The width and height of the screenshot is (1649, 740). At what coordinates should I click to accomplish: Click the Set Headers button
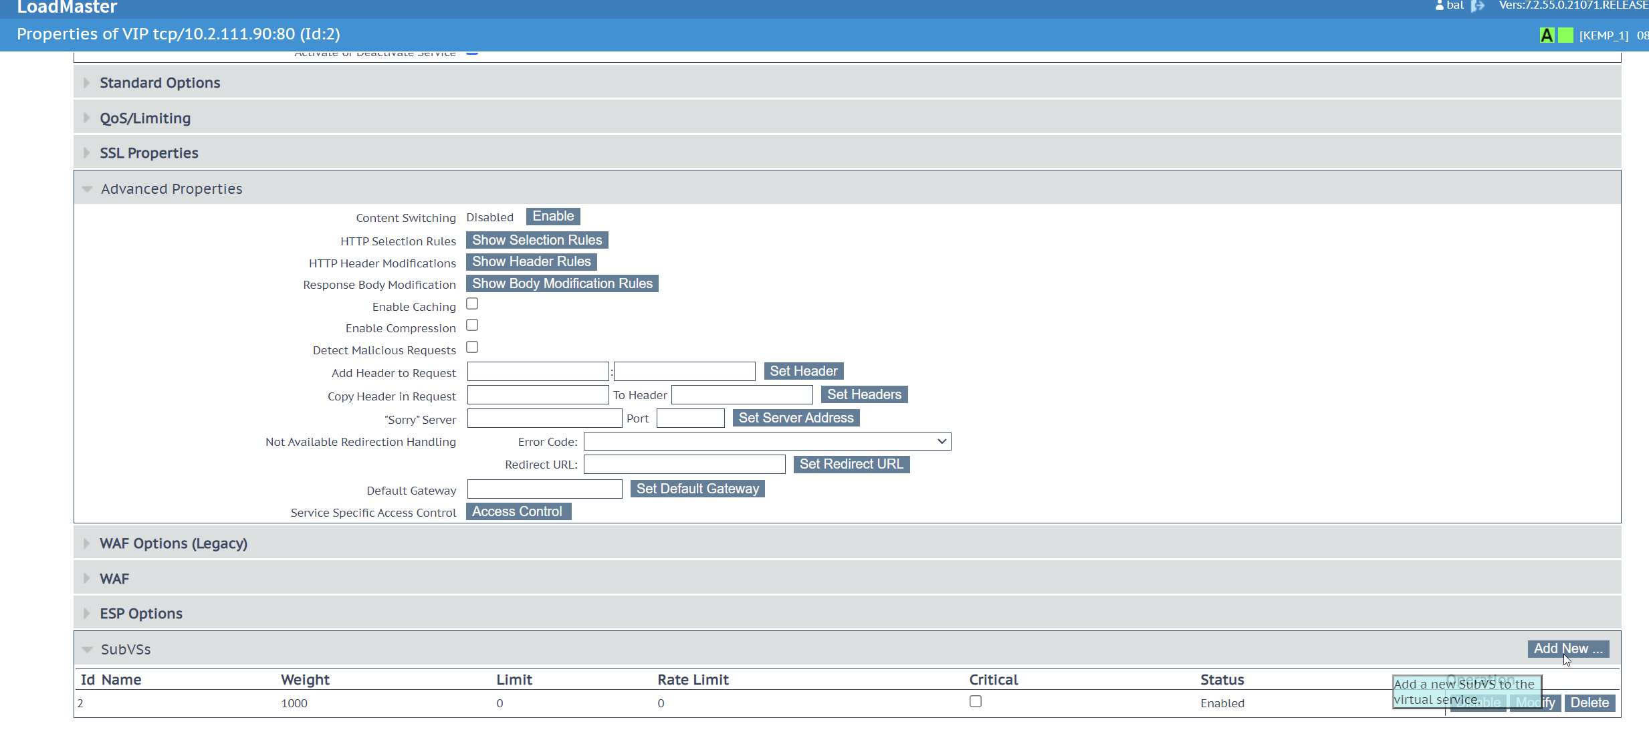tap(864, 394)
